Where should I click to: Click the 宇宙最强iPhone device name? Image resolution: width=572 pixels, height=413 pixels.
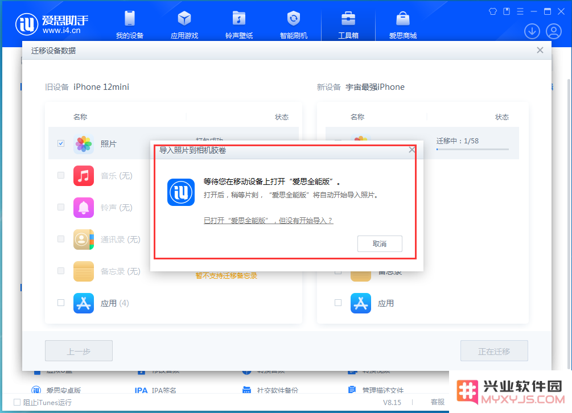[x=375, y=87]
